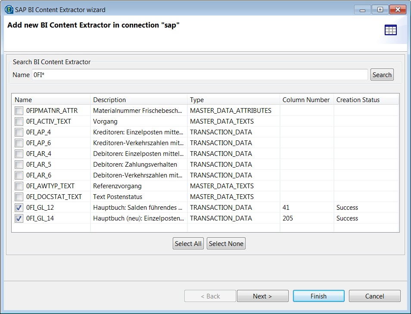Click Finish to complete the wizard
This screenshot has height=314, width=411.
(318, 296)
